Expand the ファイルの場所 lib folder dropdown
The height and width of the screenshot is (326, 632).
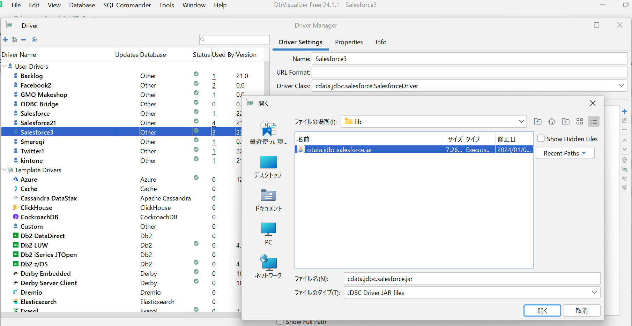coord(521,122)
